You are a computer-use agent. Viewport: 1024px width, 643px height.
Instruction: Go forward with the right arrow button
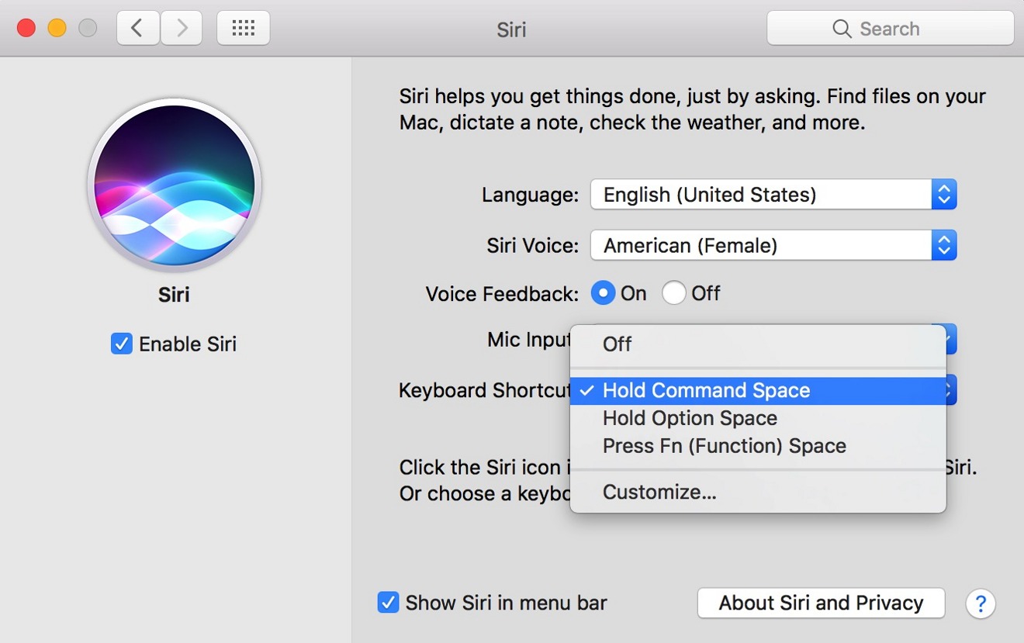182,29
